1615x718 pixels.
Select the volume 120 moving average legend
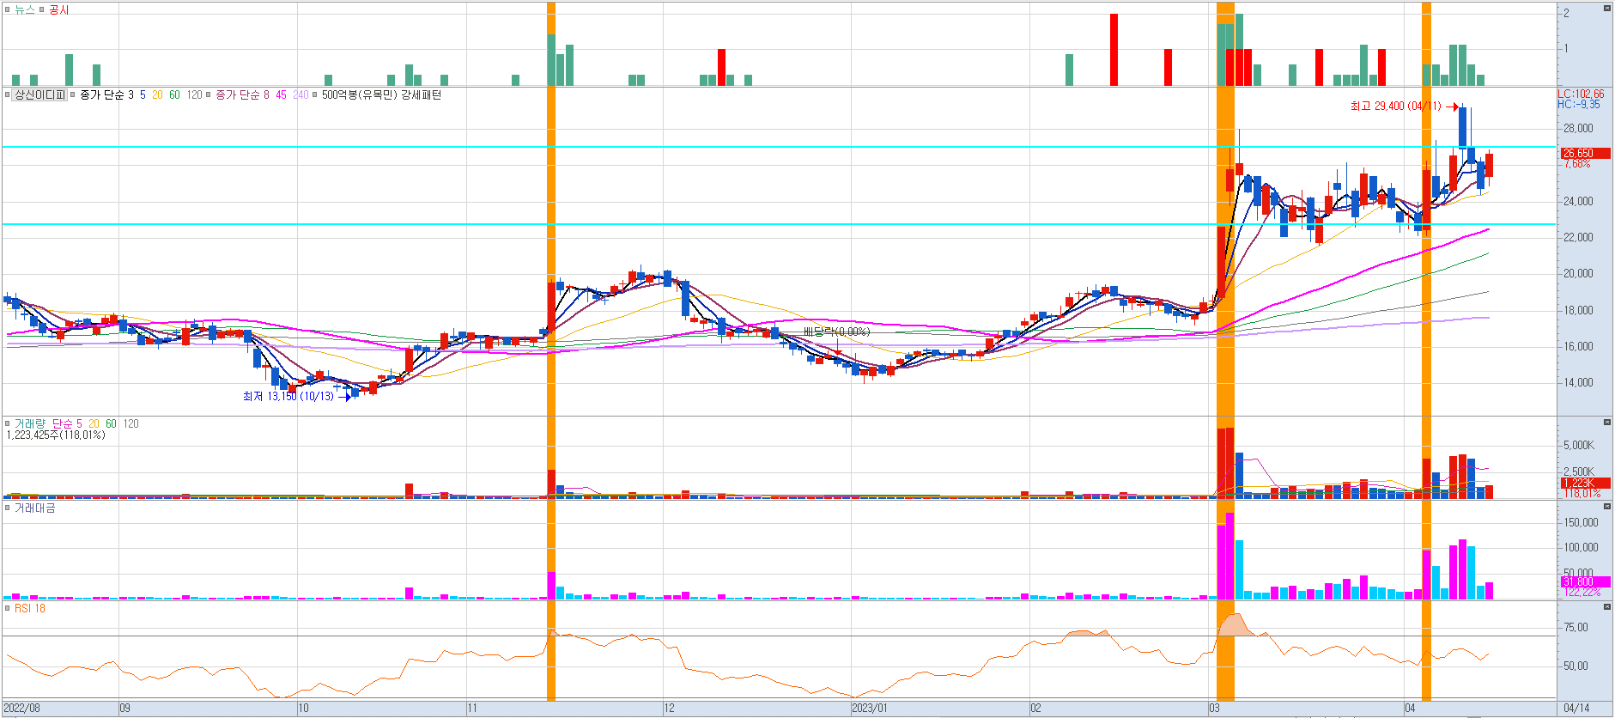pyautogui.click(x=131, y=423)
